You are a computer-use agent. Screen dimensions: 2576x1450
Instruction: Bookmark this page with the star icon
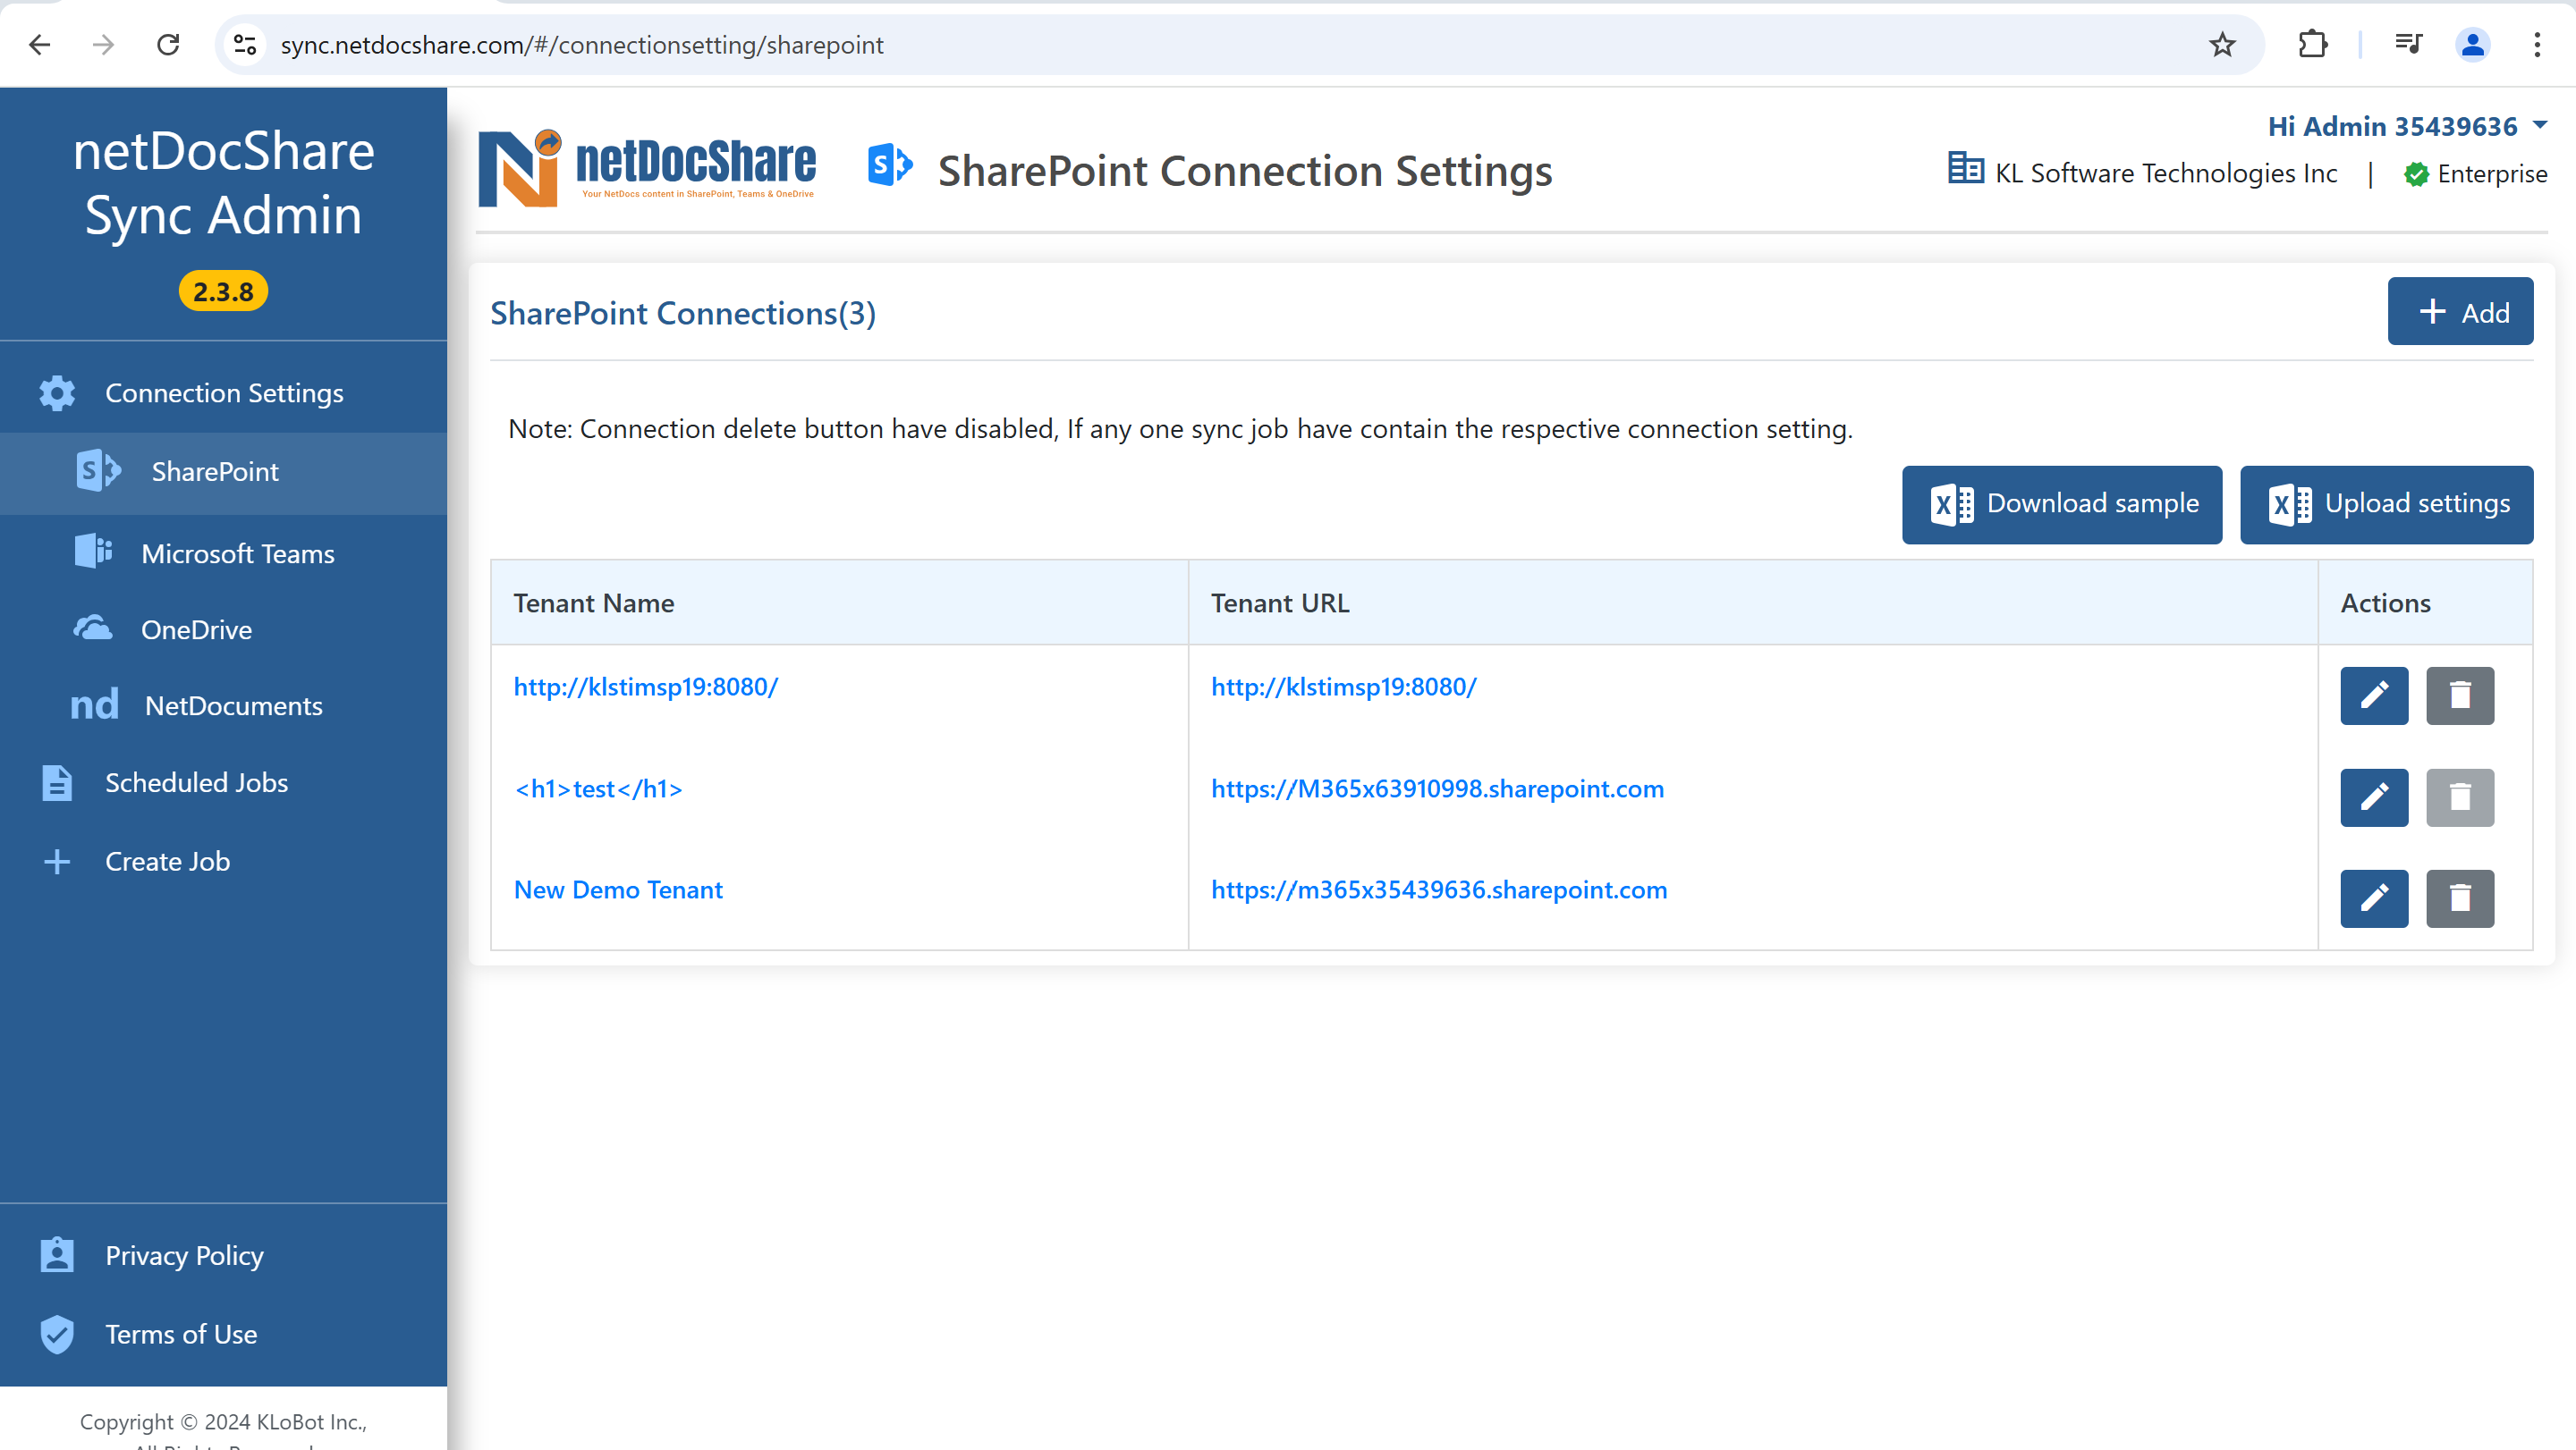tap(2222, 45)
